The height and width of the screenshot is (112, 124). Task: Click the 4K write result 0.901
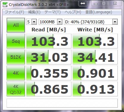(95, 73)
